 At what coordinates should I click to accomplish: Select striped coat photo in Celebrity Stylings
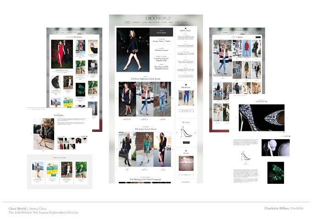click(145, 99)
